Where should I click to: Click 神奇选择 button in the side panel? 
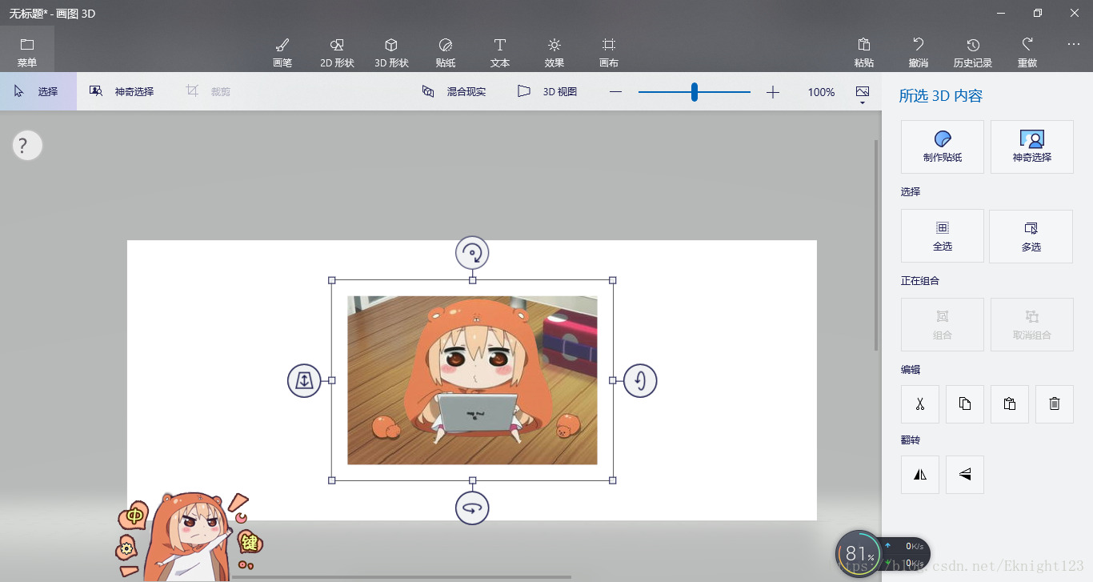click(x=1031, y=147)
